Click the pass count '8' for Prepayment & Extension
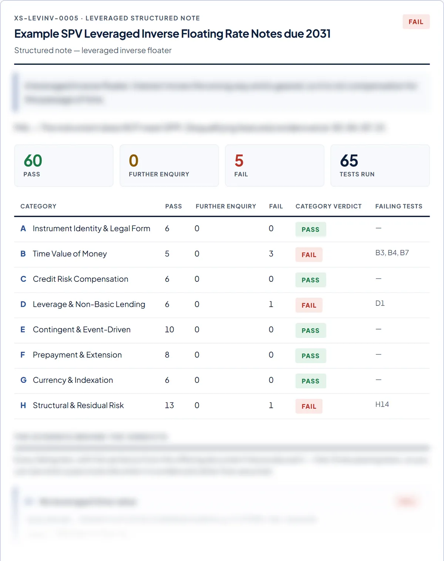Screen dimensions: 444x561 coord(167,355)
